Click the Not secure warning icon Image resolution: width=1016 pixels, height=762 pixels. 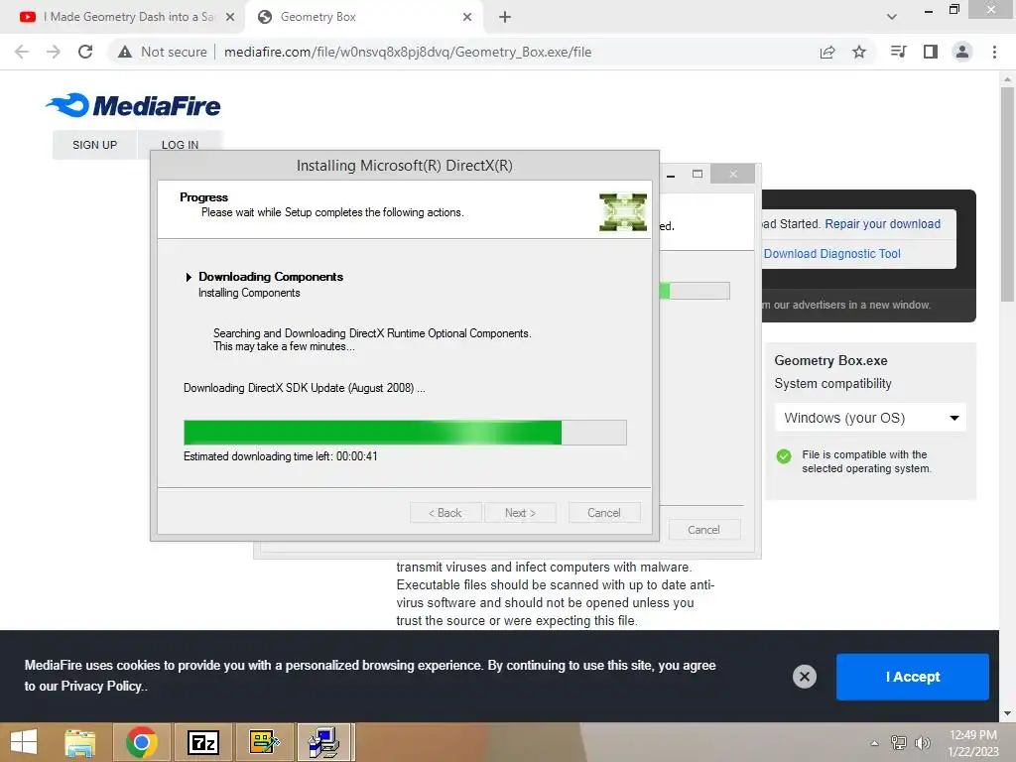pos(125,52)
